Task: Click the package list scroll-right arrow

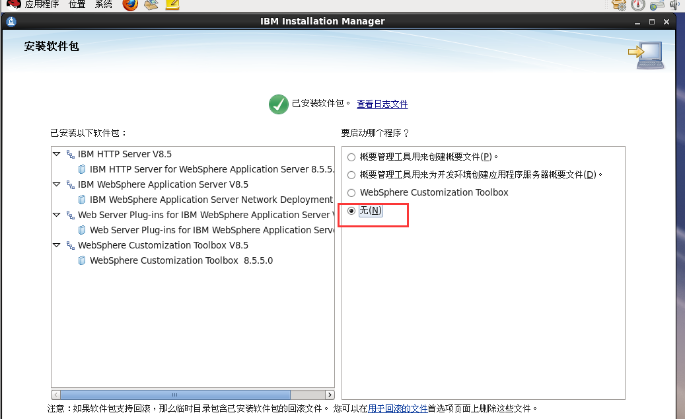Action: coord(330,395)
